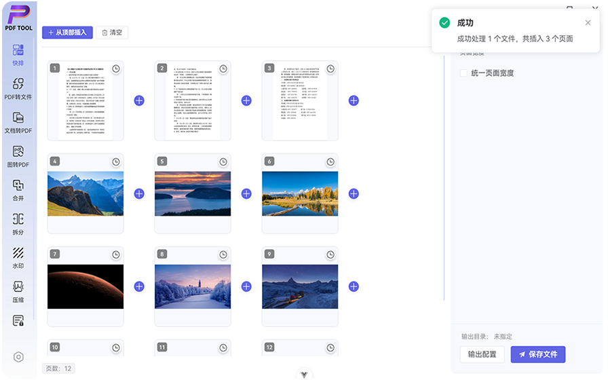Screen dimensions: 608x380
Task: Click the clock icon on page 5
Action: [223, 161]
